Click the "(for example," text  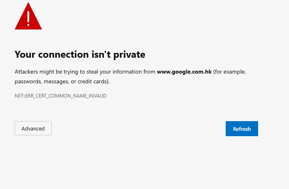tap(229, 72)
